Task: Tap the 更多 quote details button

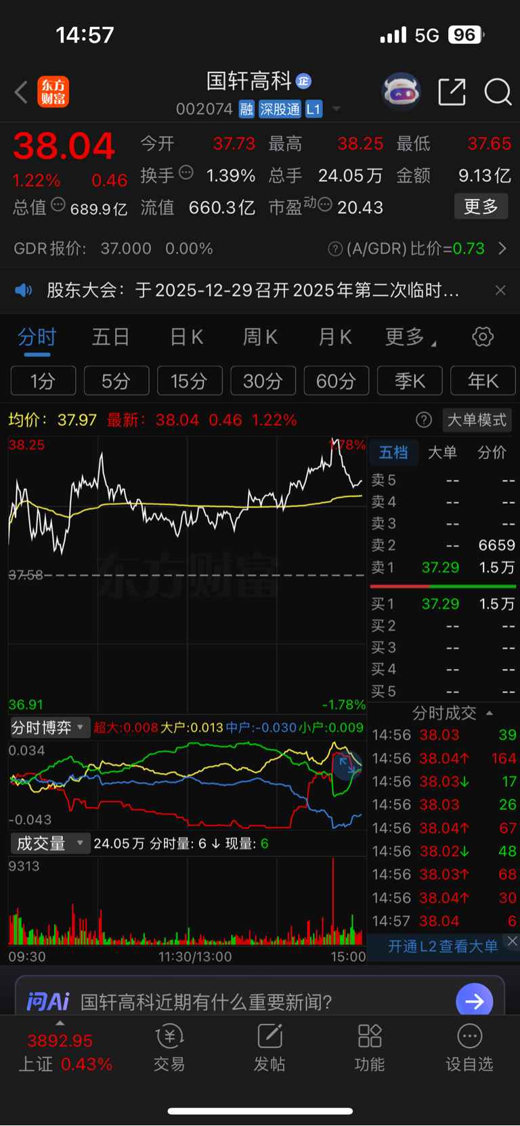Action: (x=481, y=207)
